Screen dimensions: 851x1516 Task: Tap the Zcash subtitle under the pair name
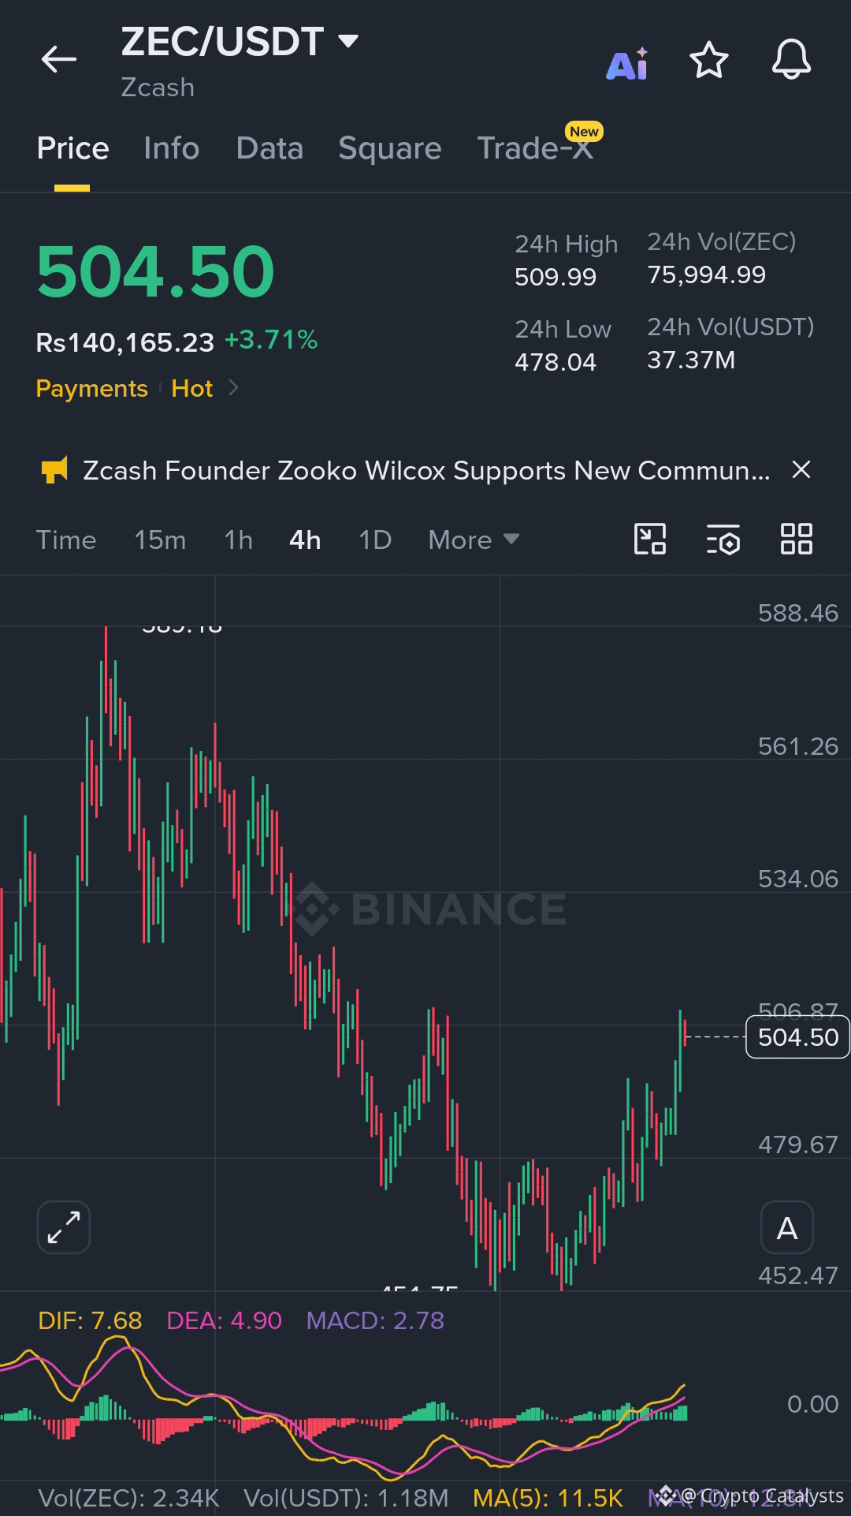(x=158, y=88)
